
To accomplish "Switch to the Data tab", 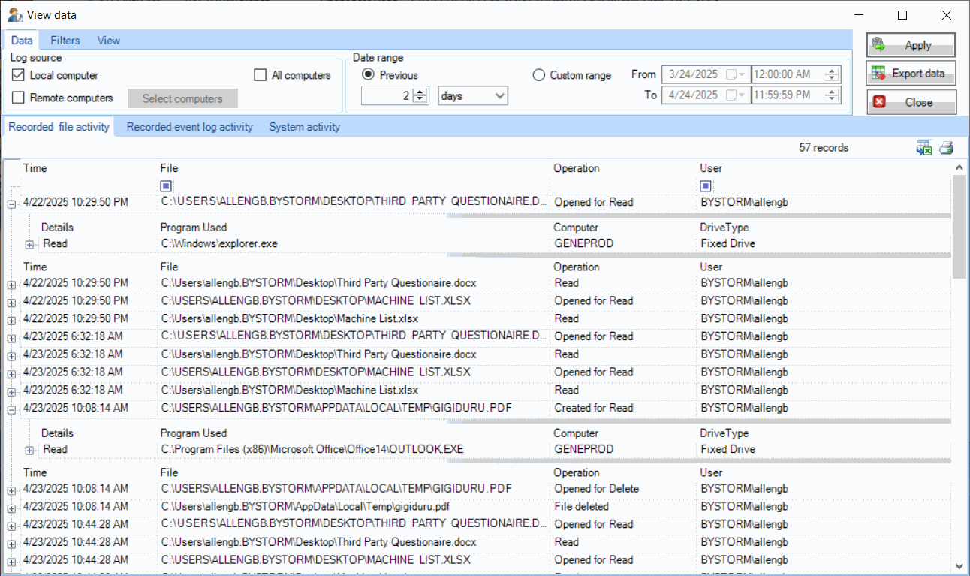I will (x=22, y=41).
